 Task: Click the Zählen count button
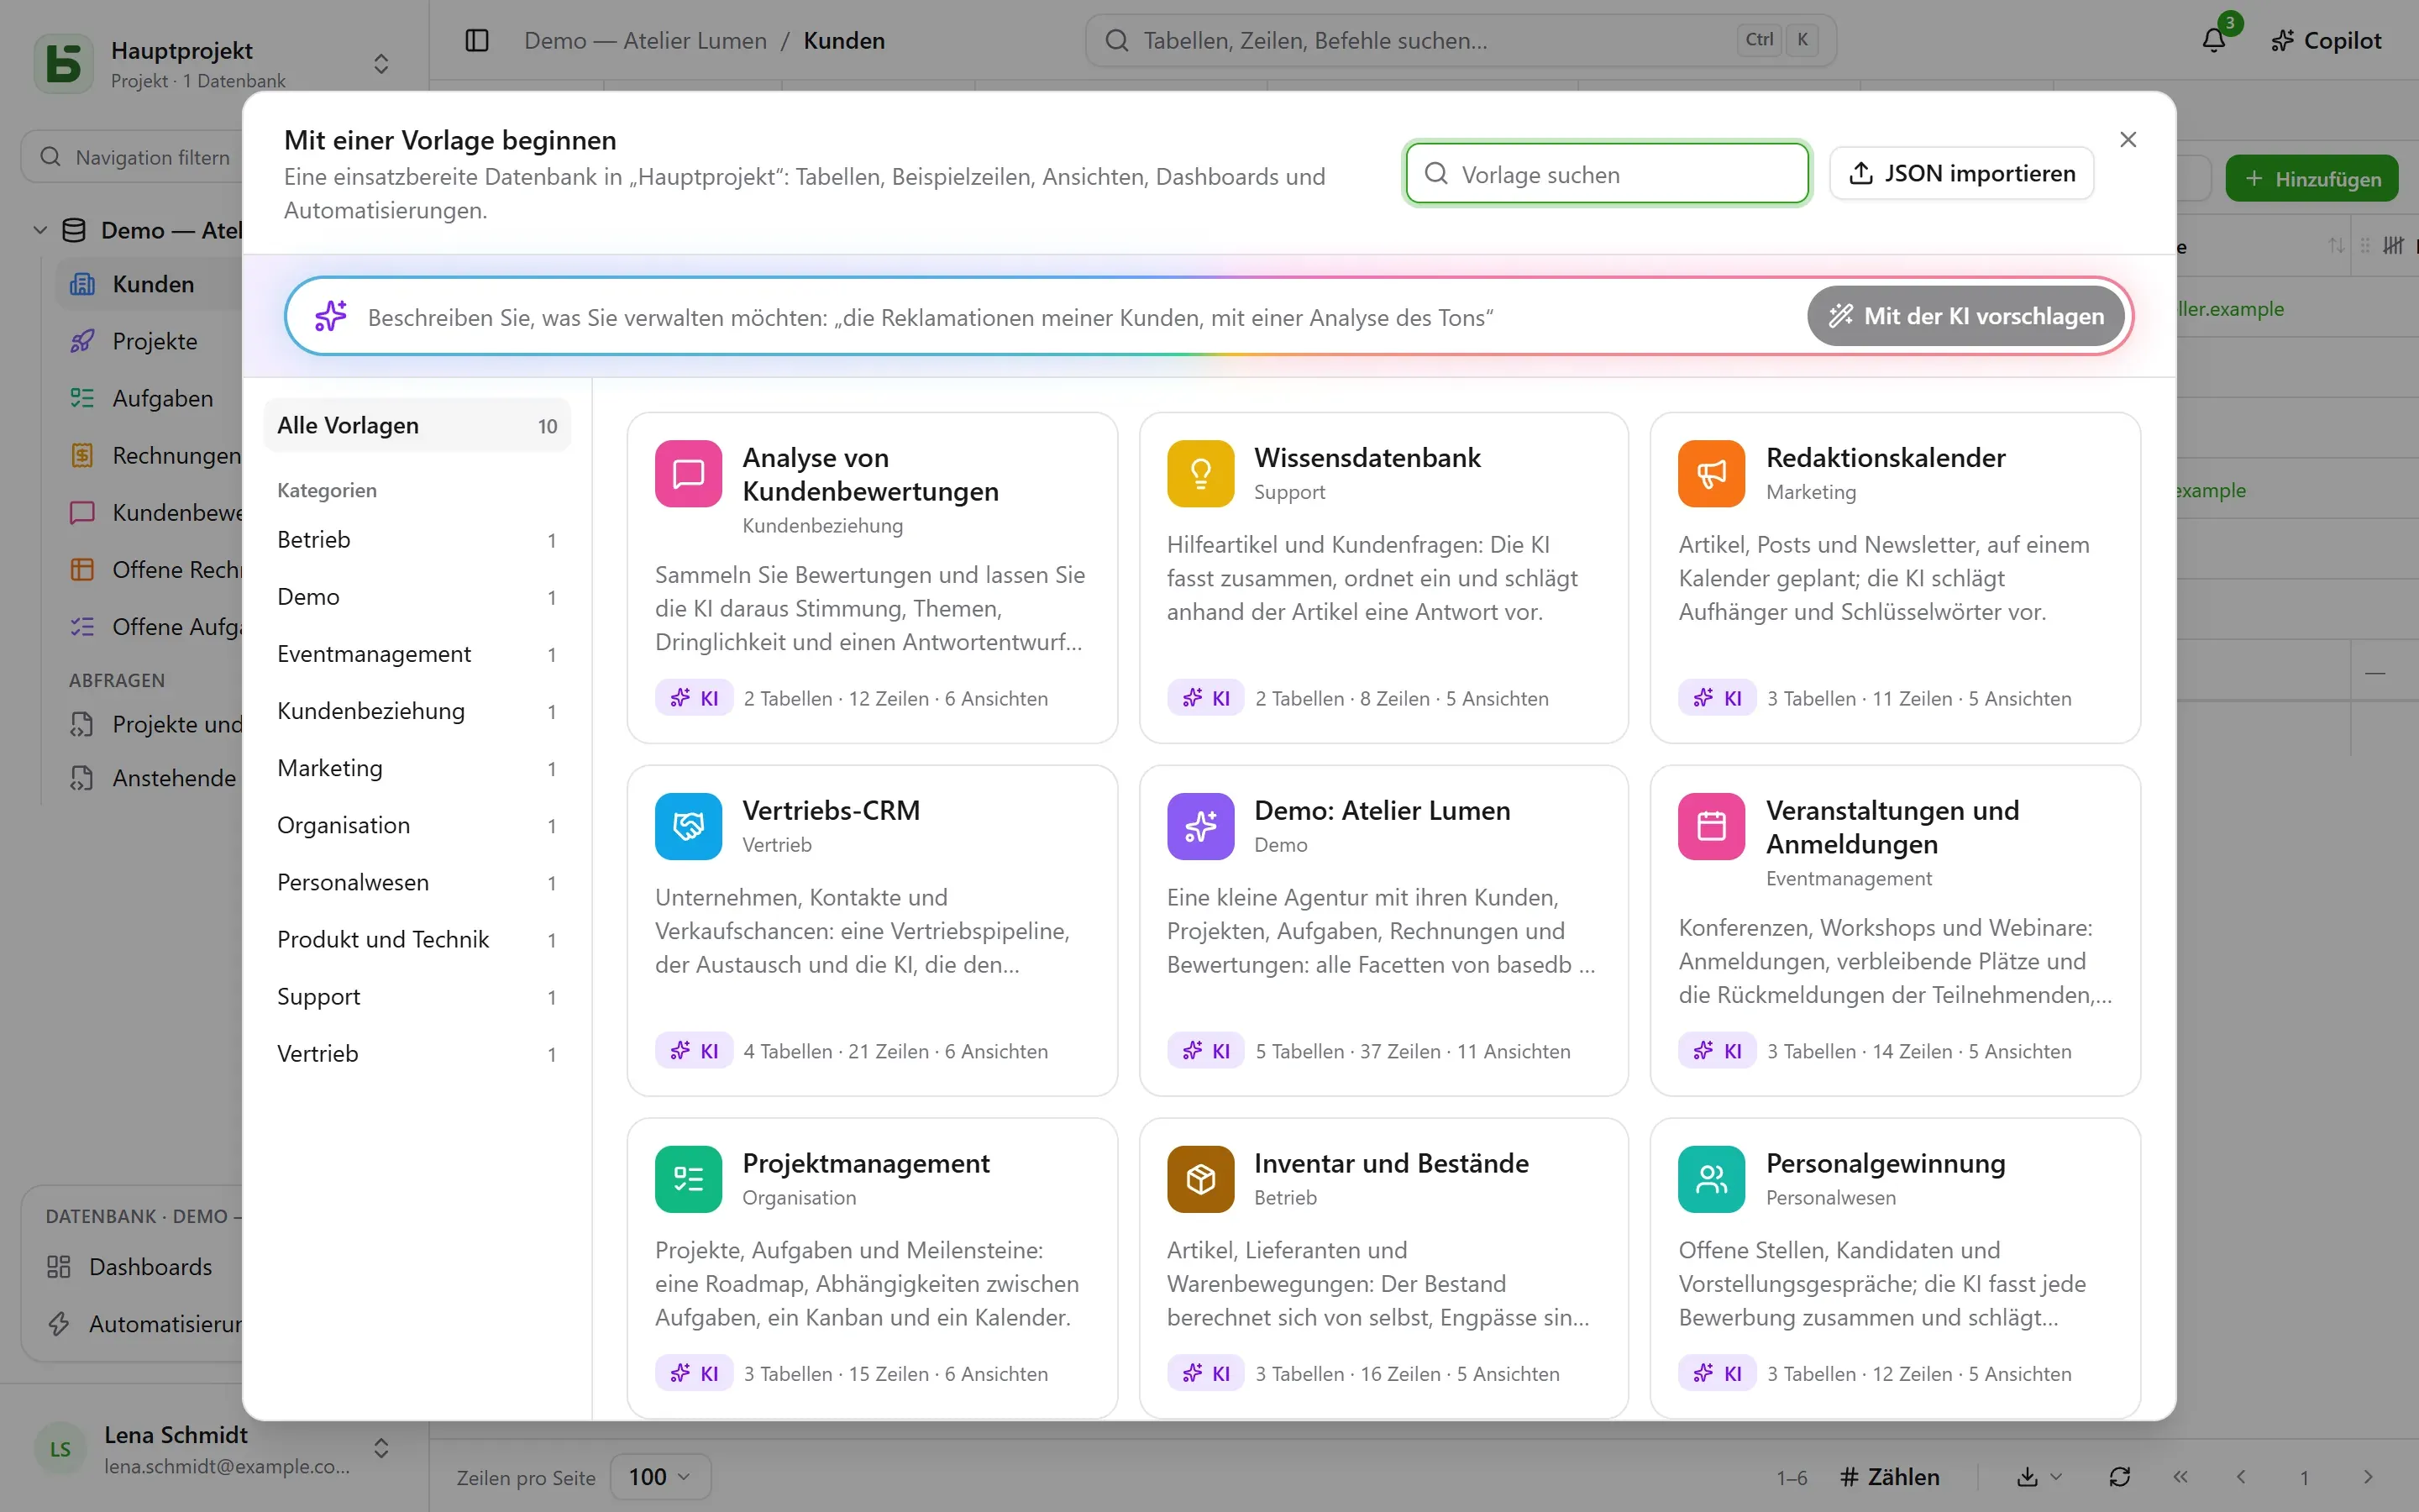(x=1889, y=1477)
